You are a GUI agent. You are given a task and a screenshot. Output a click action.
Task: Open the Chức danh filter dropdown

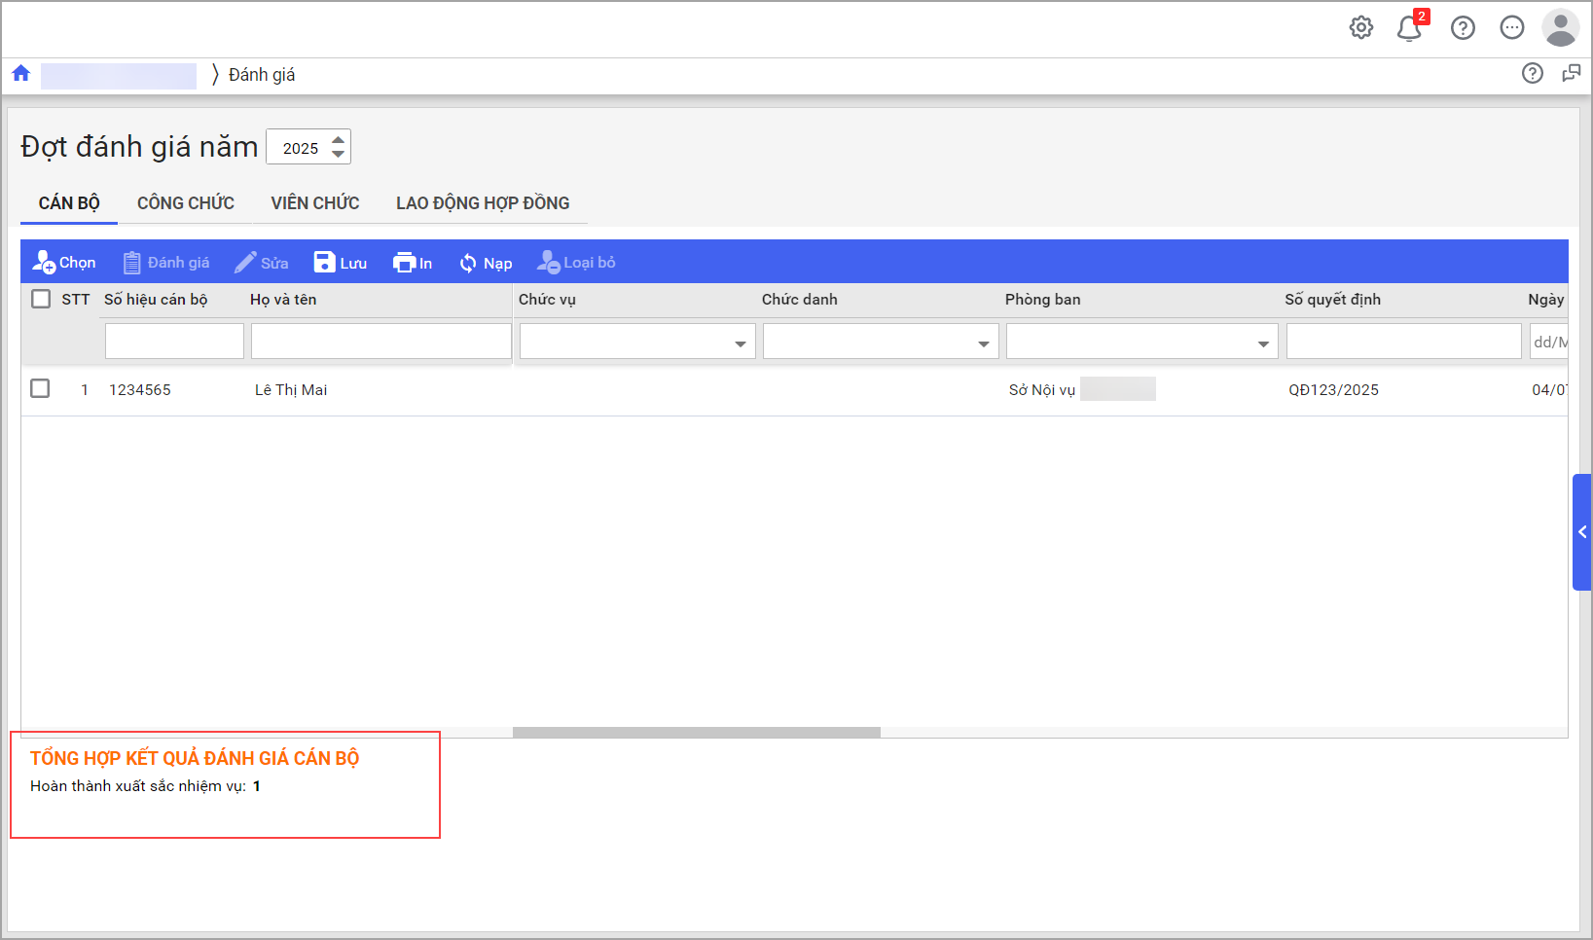tap(983, 343)
